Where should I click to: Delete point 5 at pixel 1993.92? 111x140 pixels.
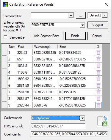pos(99,79)
